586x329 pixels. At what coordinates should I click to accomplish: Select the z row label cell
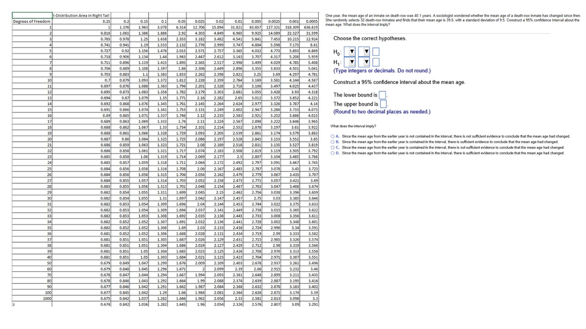pyautogui.click(x=32, y=304)
